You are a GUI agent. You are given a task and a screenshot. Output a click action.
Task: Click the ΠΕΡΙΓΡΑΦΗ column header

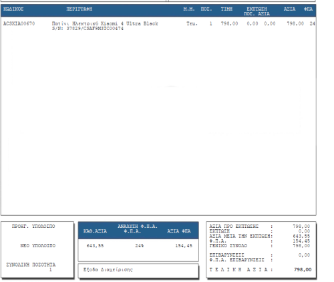79,9
